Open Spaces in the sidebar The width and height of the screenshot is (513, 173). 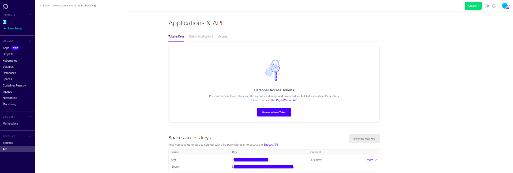pos(7,79)
